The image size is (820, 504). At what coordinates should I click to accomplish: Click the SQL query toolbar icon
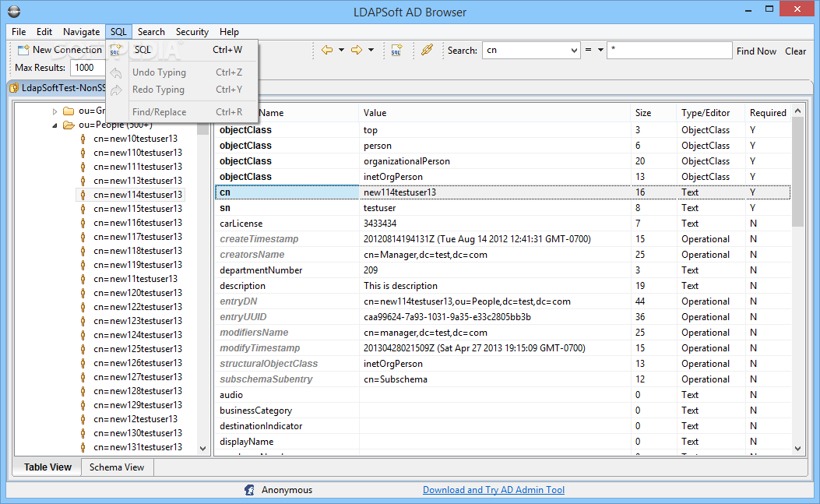click(x=396, y=50)
